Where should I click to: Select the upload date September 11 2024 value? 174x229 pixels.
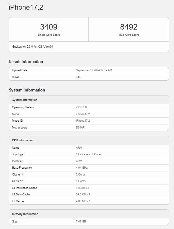94,70
